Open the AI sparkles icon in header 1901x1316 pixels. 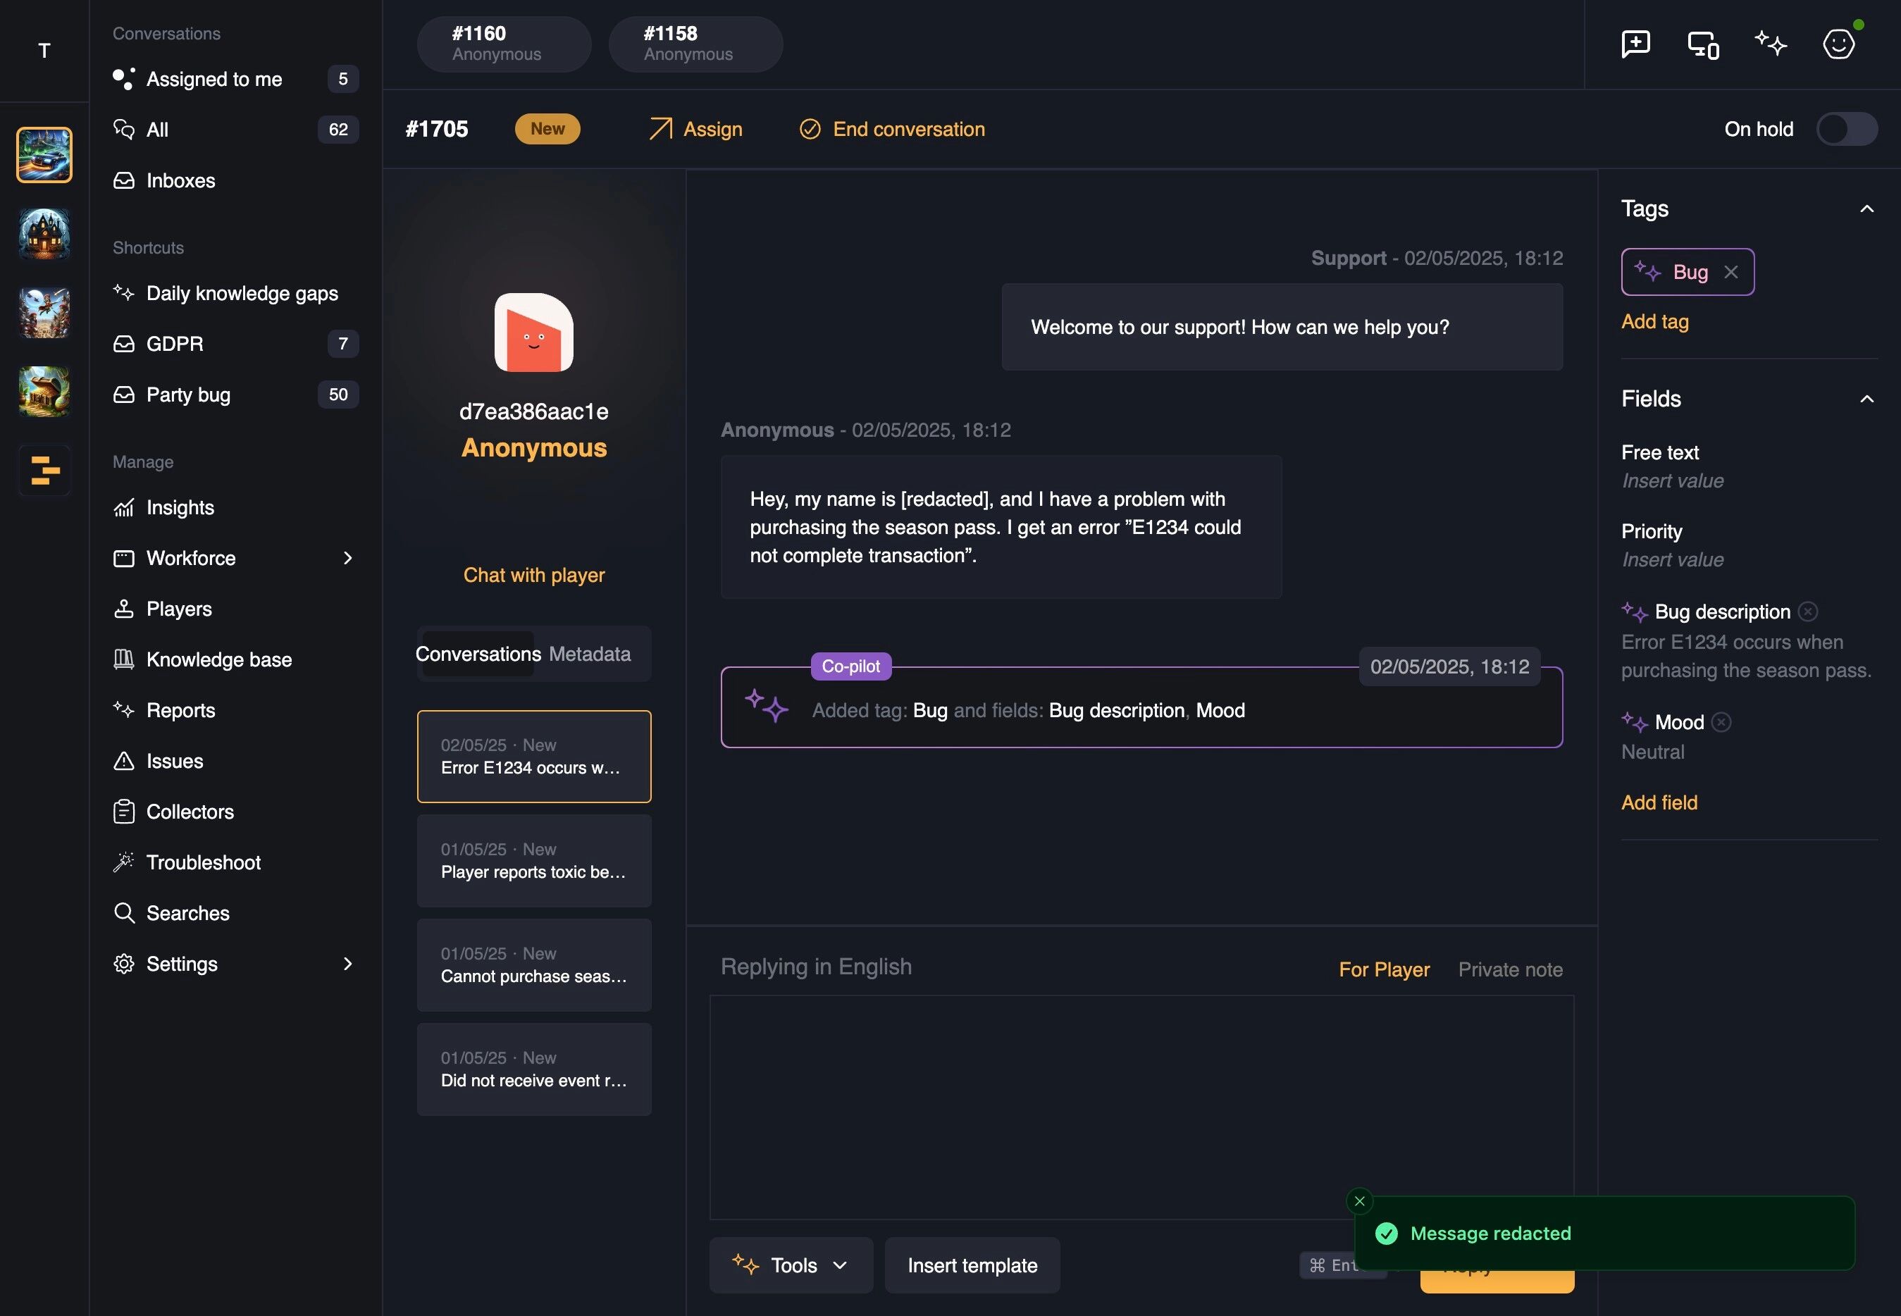[1771, 43]
